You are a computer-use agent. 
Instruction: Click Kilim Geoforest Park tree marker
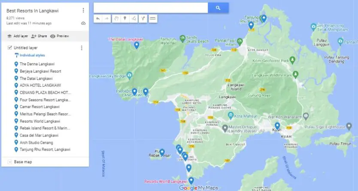tap(292, 60)
